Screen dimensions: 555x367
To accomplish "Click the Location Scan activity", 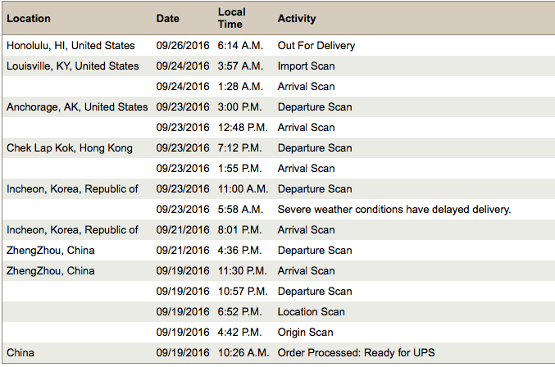I will coord(312,312).
